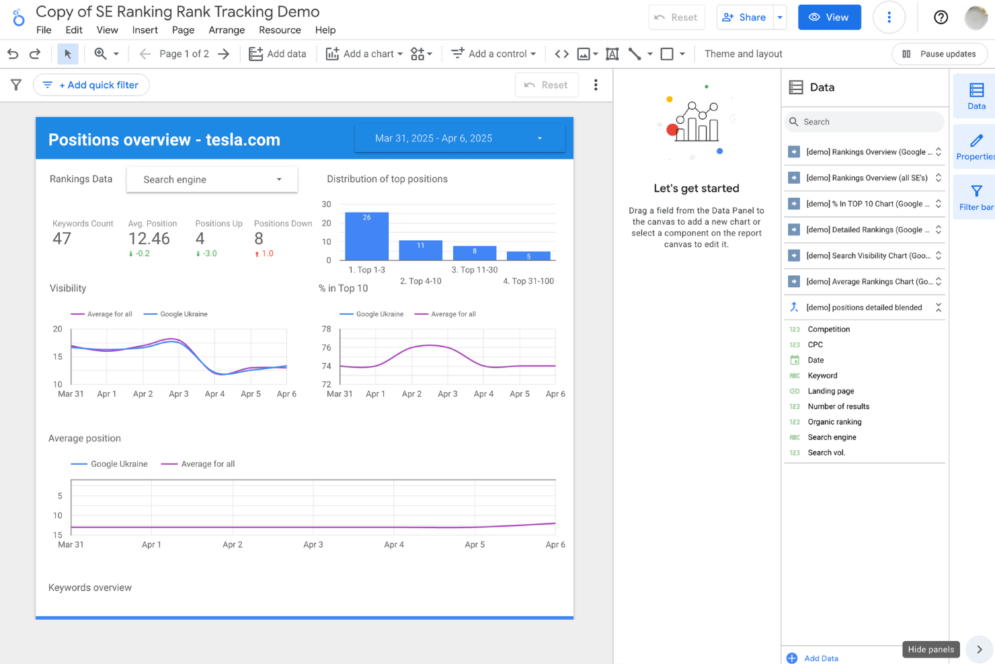This screenshot has width=995, height=664.
Task: Open the filter icon on the left
Action: coord(15,85)
